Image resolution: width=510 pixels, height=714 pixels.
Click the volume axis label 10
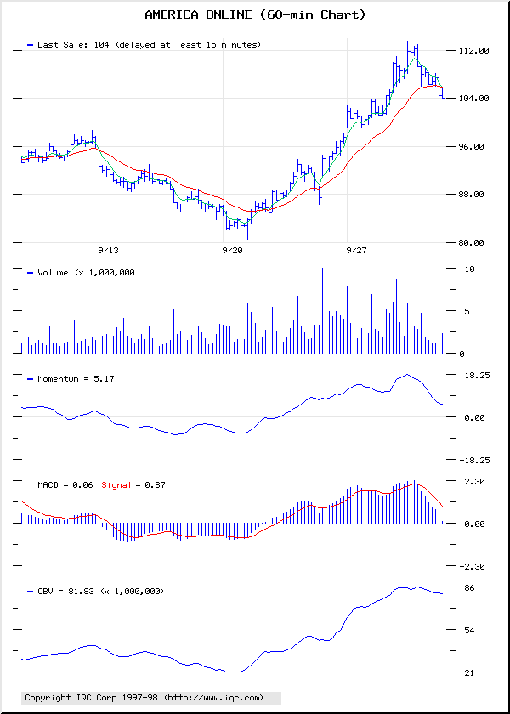click(x=469, y=269)
